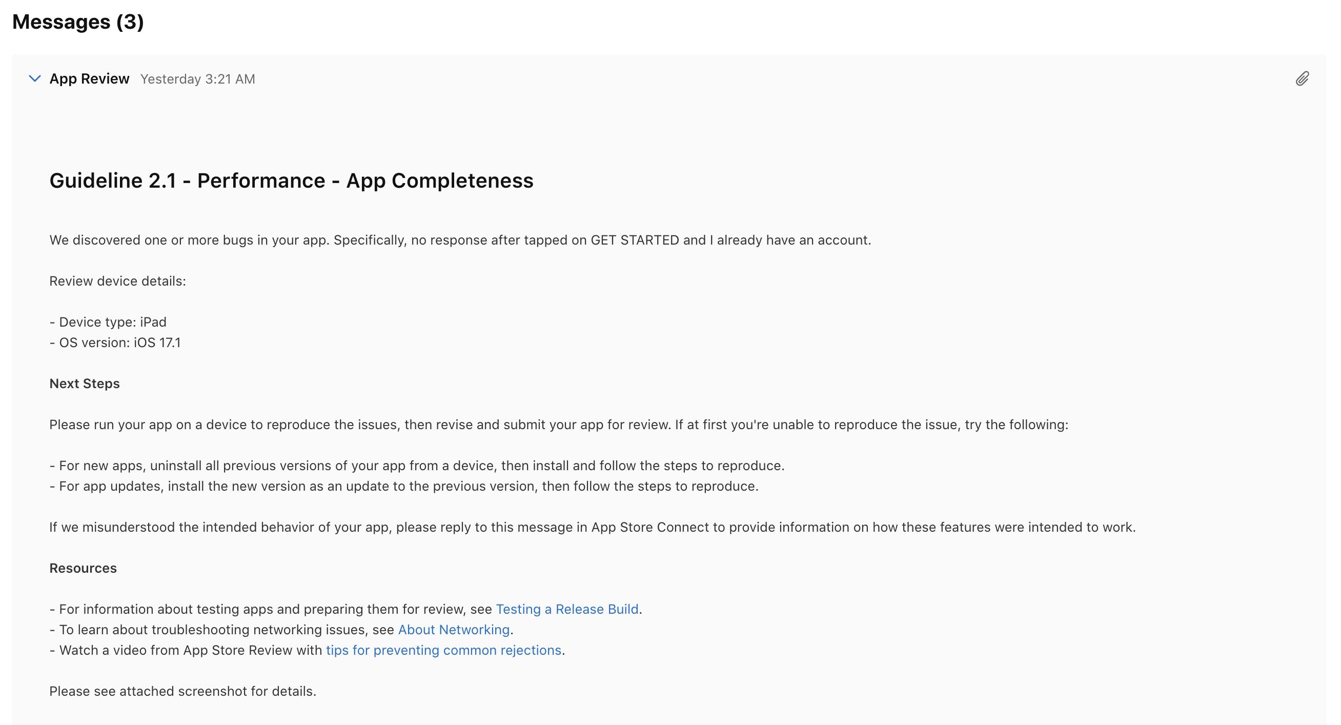Image resolution: width=1341 pixels, height=725 pixels.
Task: Open the paperclip attachment icon
Action: [x=1302, y=78]
